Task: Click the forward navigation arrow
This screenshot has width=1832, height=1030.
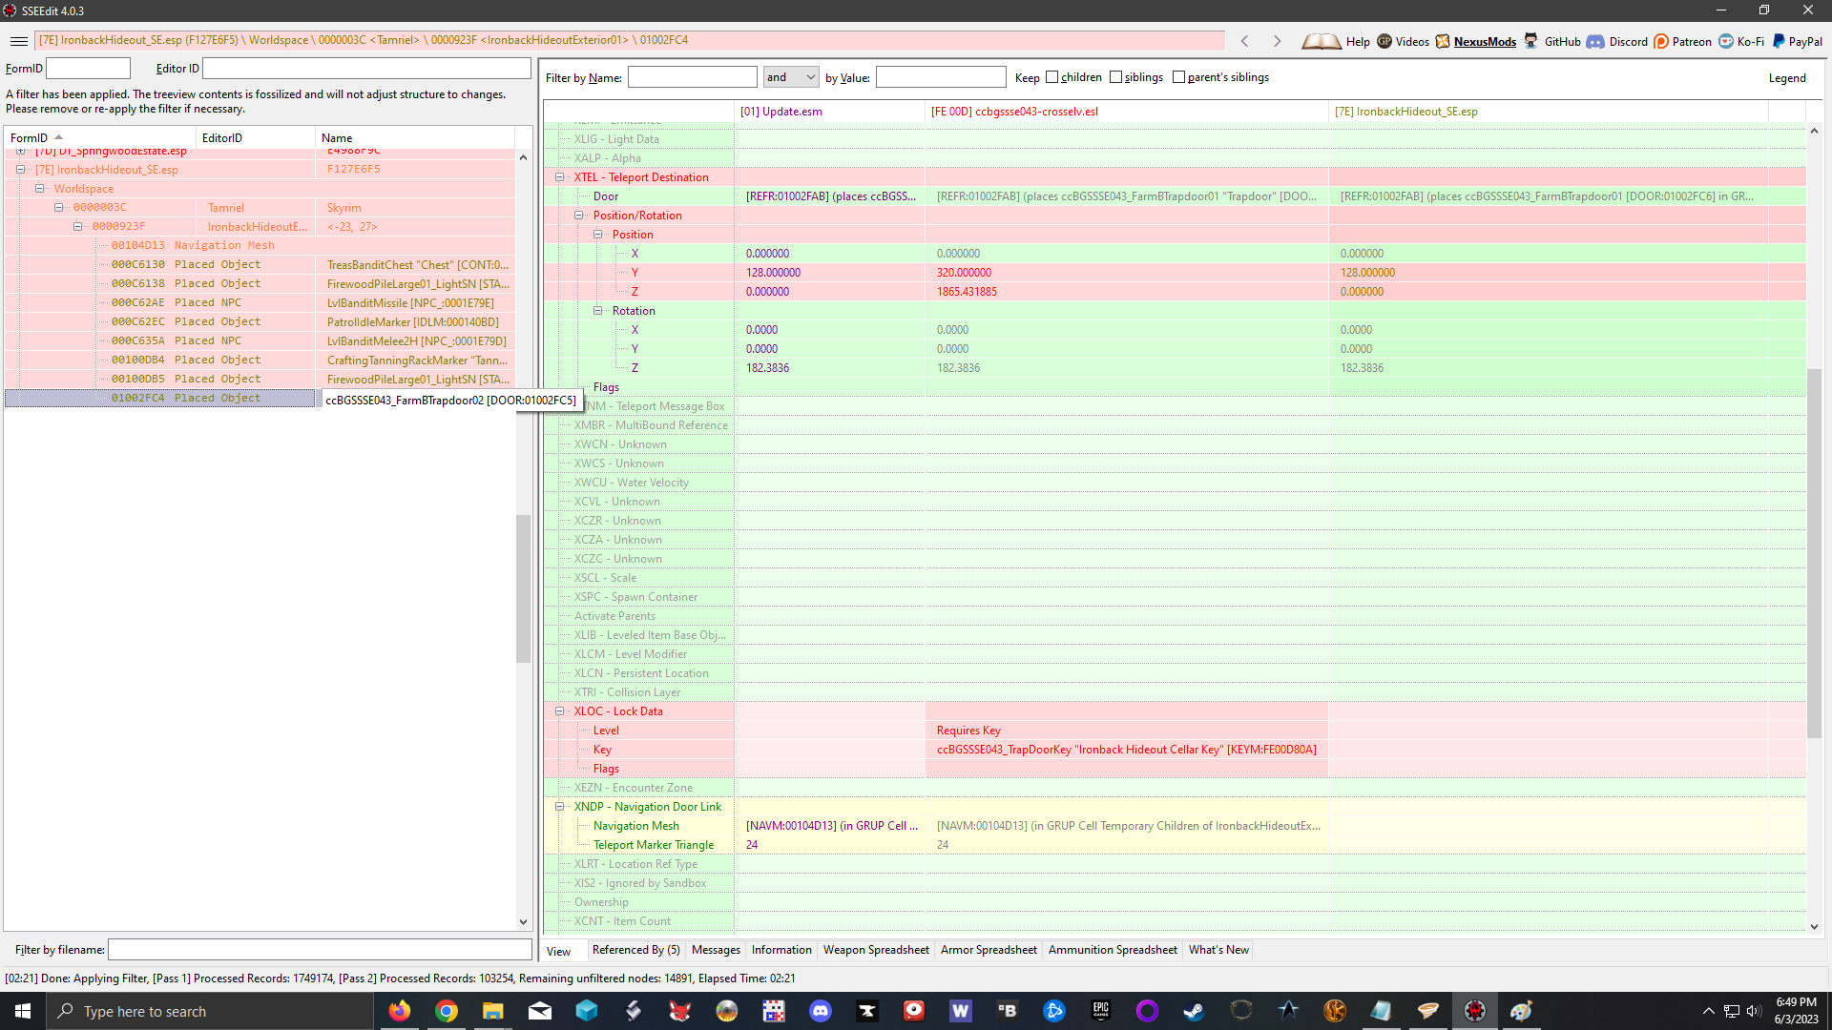Action: [1277, 41]
